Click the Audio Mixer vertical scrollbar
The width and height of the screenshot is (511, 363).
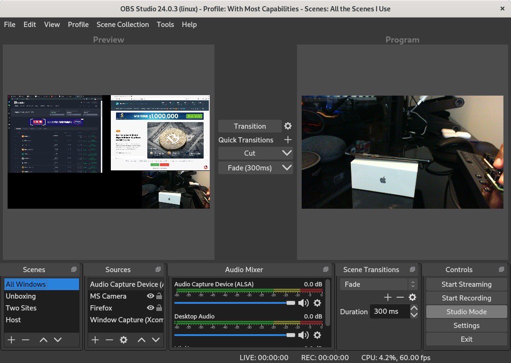pyautogui.click(x=328, y=302)
